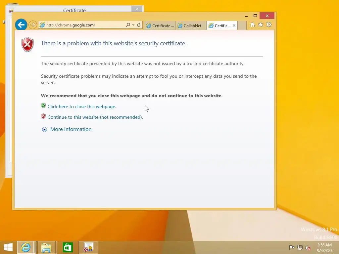Click red shield beside Continue link
Image resolution: width=339 pixels, height=254 pixels.
coord(43,116)
